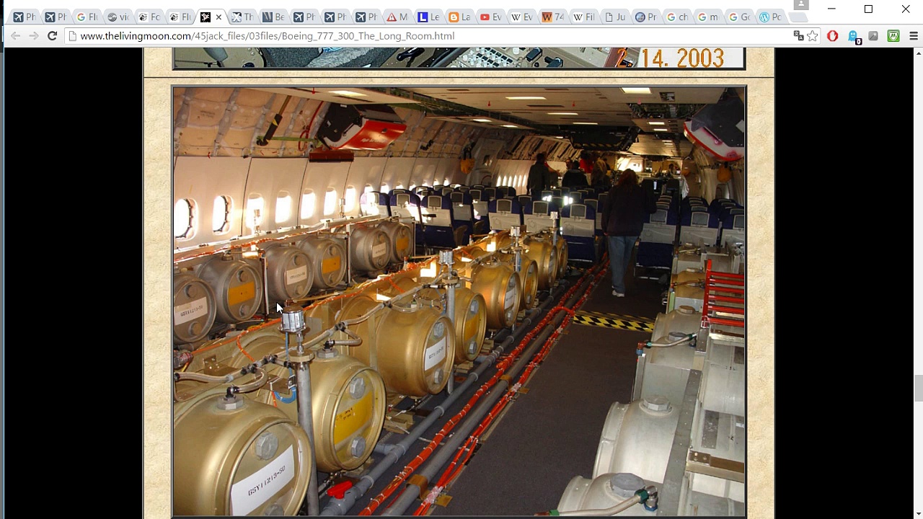This screenshot has height=519, width=923.
Task: Click the red Opera-style extension icon
Action: pos(833,36)
